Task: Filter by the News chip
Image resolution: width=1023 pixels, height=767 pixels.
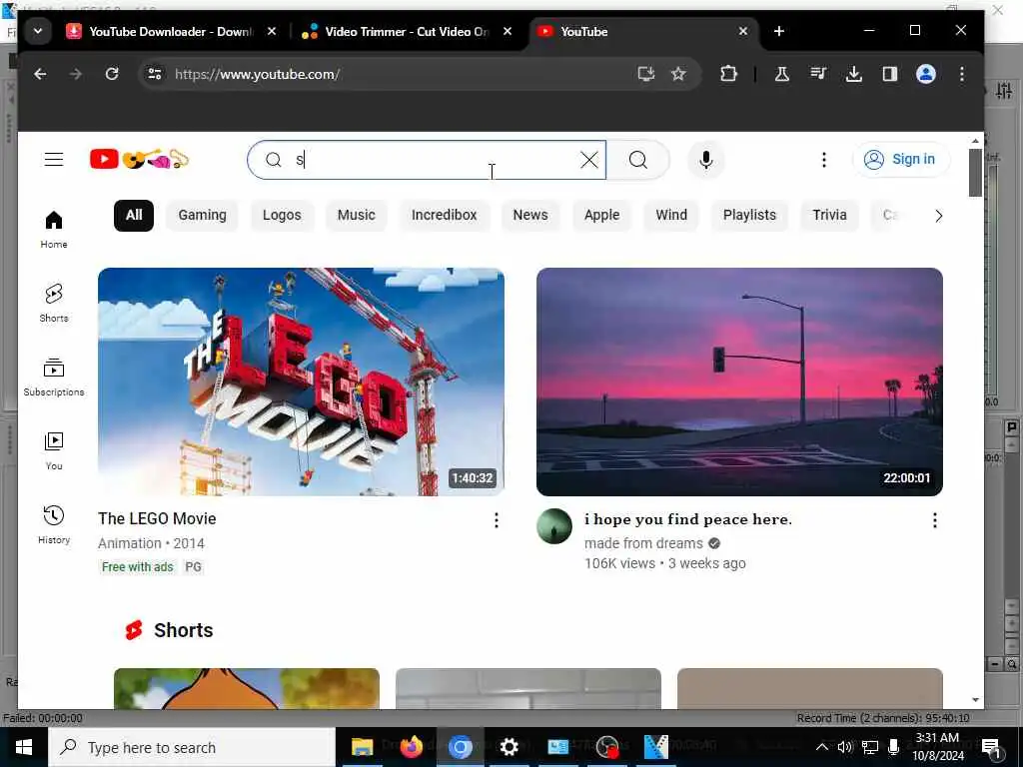Action: [530, 216]
